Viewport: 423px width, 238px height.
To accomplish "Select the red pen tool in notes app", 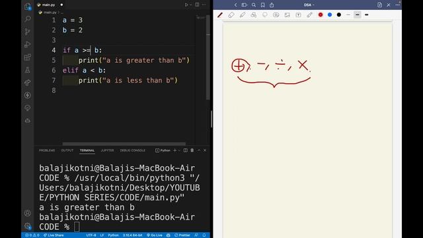I will tap(220, 15).
